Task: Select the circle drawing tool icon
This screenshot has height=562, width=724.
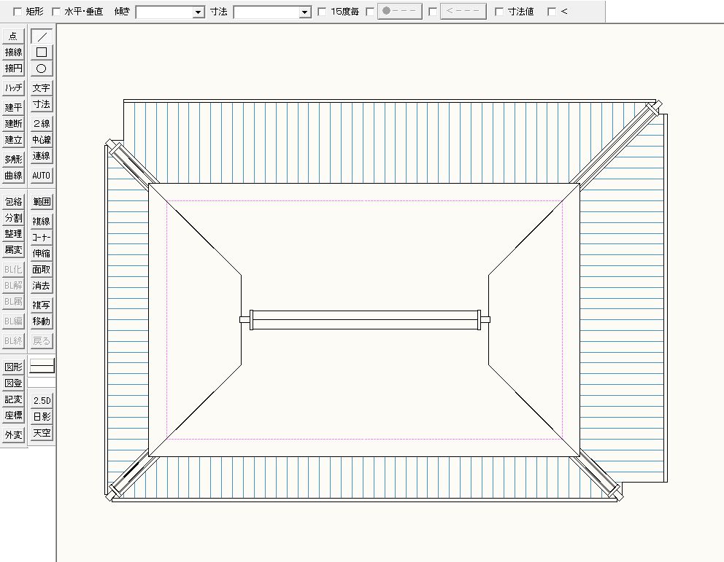Action: [42, 69]
